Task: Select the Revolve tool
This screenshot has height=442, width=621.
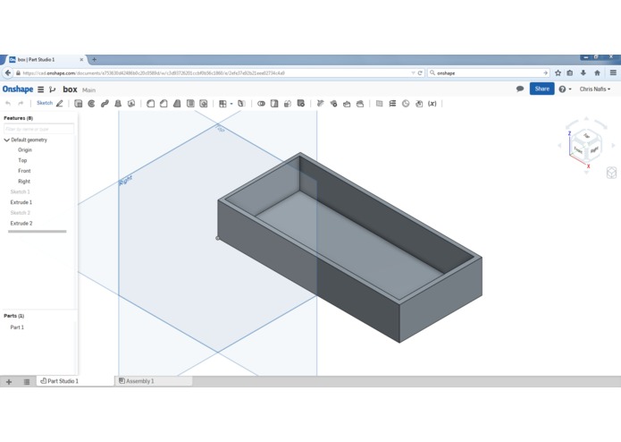Action: (x=91, y=104)
